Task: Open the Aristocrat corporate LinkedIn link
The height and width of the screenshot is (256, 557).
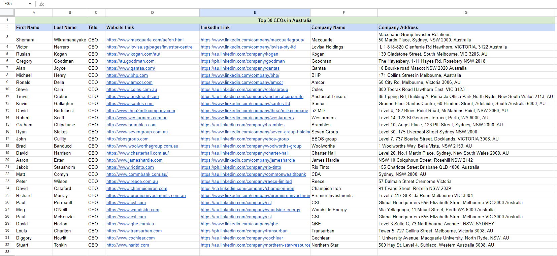Action: (252, 97)
